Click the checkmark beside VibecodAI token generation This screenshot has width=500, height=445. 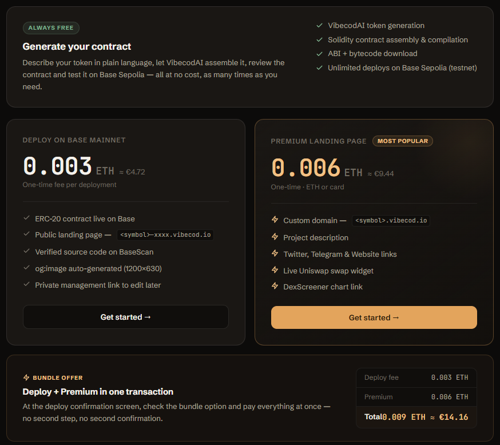[319, 26]
